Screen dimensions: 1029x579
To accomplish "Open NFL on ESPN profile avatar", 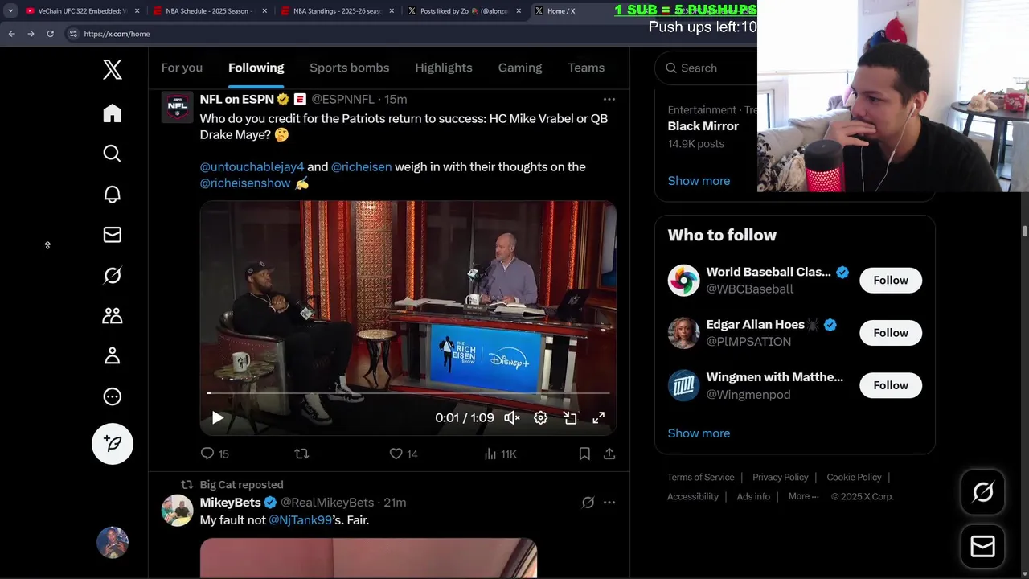I will (178, 107).
